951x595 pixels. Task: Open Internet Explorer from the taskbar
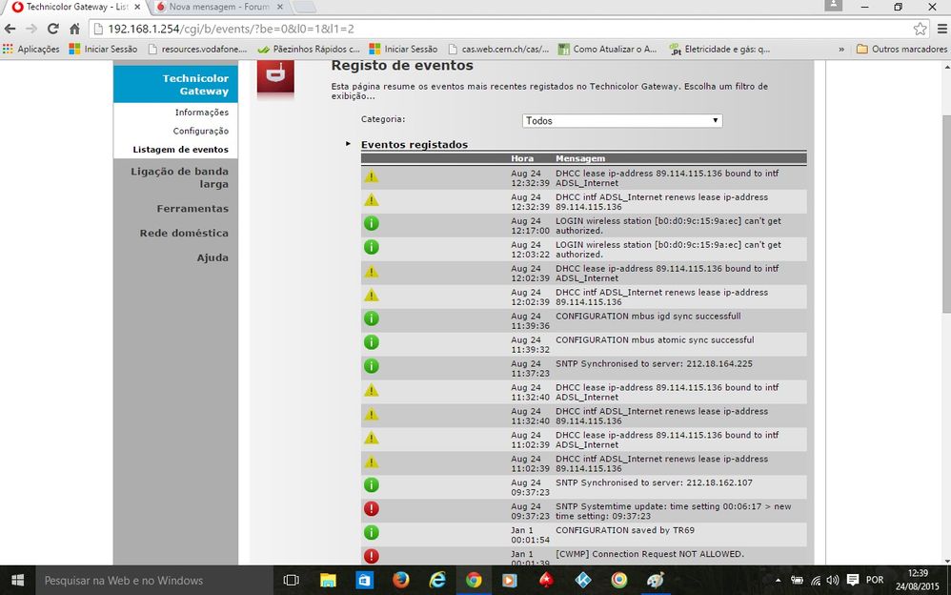[x=437, y=580]
